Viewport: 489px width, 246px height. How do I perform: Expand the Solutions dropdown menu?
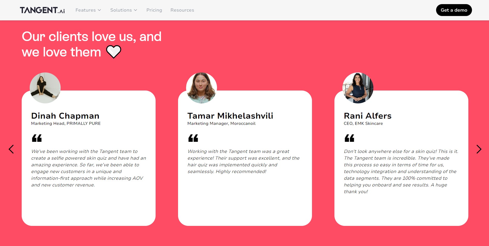124,10
